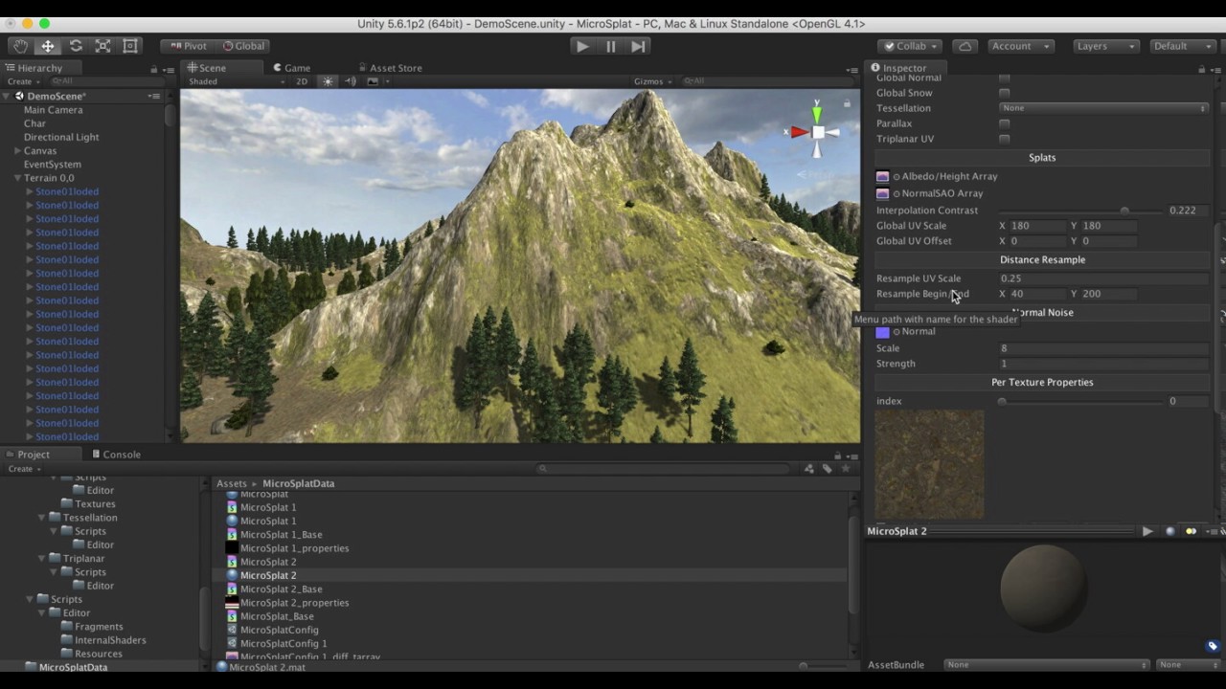Select the Hand tool in toolbar
Image resolution: width=1226 pixels, height=689 pixels.
click(x=20, y=46)
